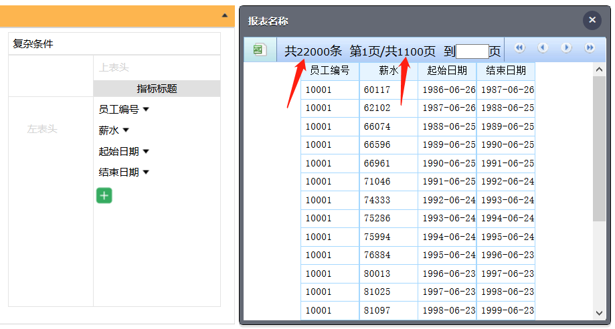The image size is (615, 329).
Task: Select the salary cell 76884
Action: click(389, 255)
